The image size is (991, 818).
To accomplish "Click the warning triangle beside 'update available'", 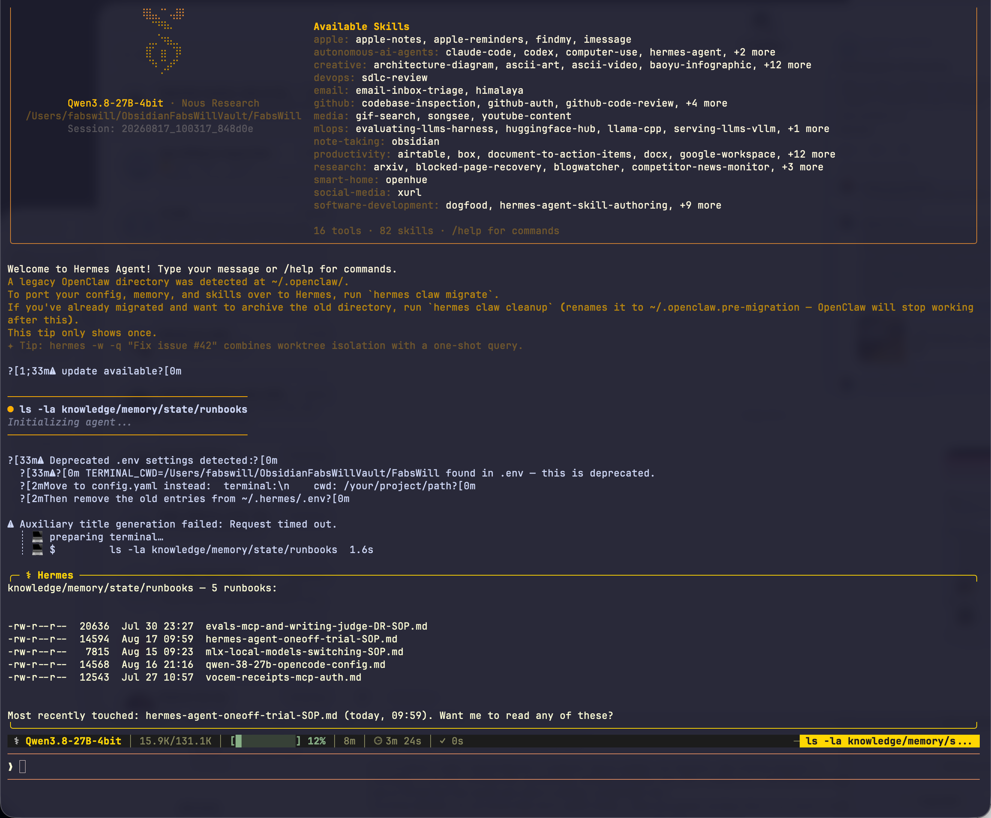I will coord(52,371).
